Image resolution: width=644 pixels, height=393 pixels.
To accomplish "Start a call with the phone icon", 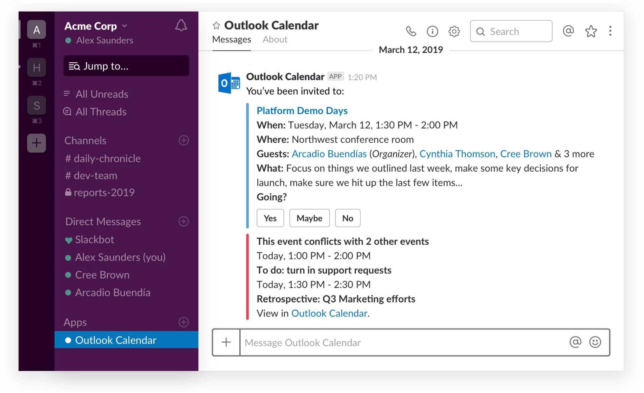I will [x=411, y=31].
